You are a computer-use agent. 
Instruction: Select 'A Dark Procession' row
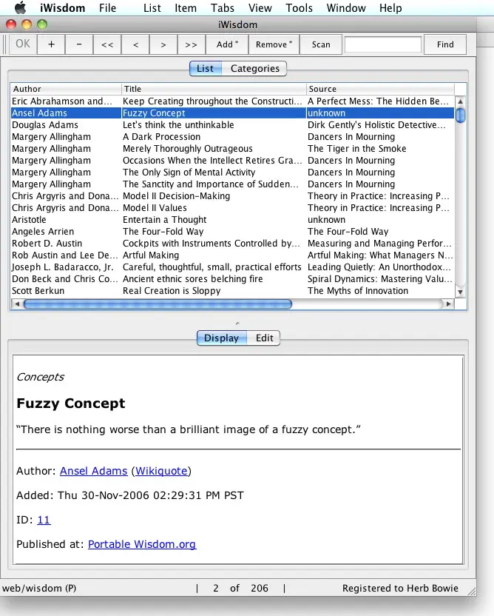coord(232,137)
